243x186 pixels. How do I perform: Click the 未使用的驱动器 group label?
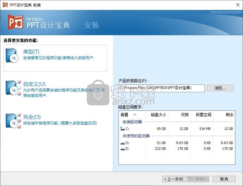(136, 136)
